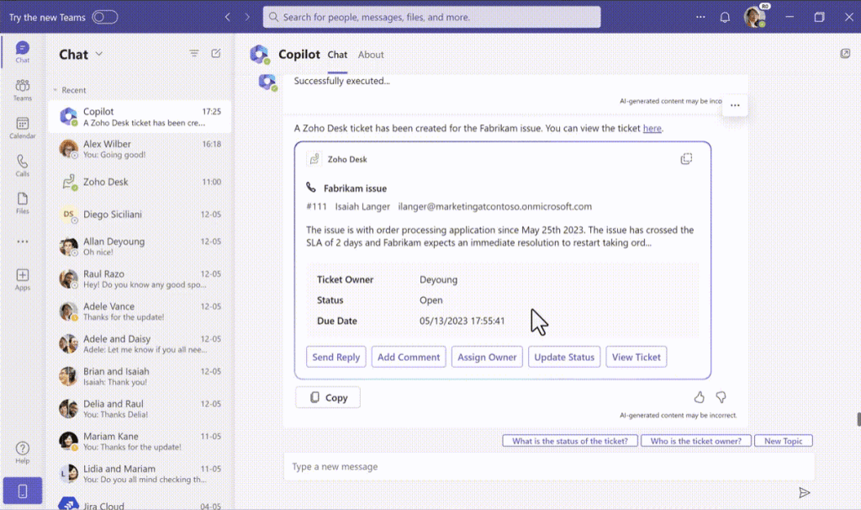The width and height of the screenshot is (861, 510).
Task: Click the new chat compose icon
Action: 216,54
